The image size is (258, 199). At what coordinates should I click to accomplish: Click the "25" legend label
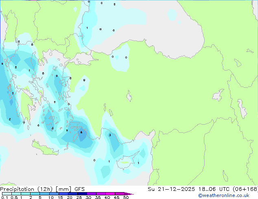pos(79,197)
